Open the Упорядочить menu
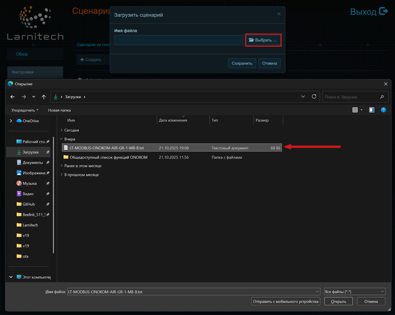 click(25, 110)
